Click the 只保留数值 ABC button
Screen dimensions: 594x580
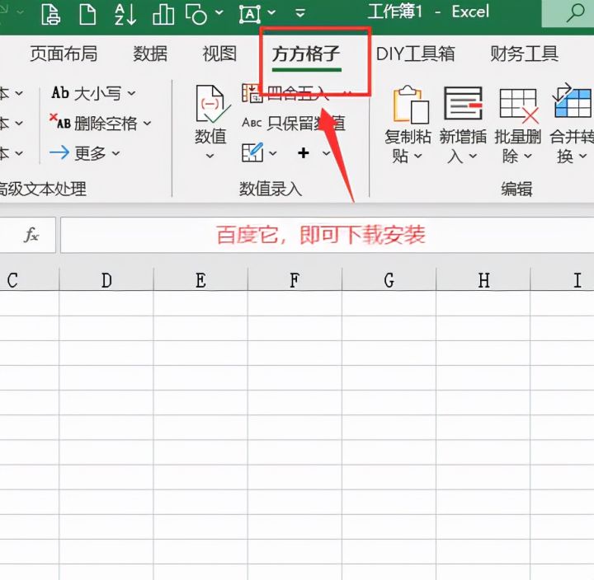(x=294, y=123)
